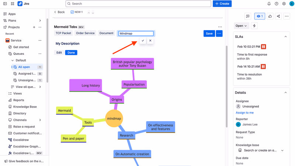Open Raise a request

coord(24,127)
